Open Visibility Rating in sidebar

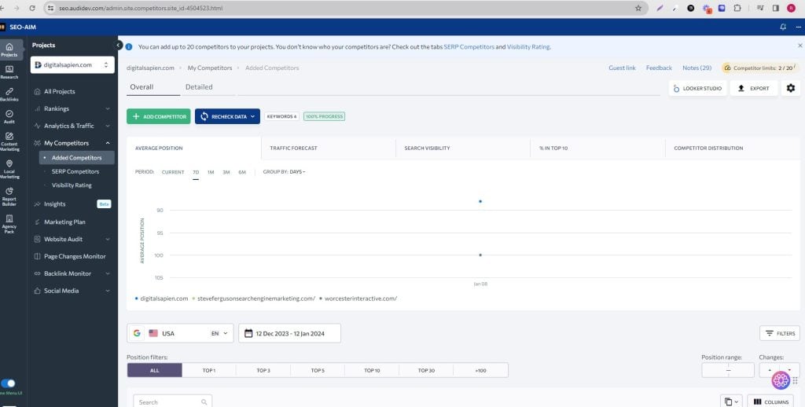pyautogui.click(x=72, y=185)
